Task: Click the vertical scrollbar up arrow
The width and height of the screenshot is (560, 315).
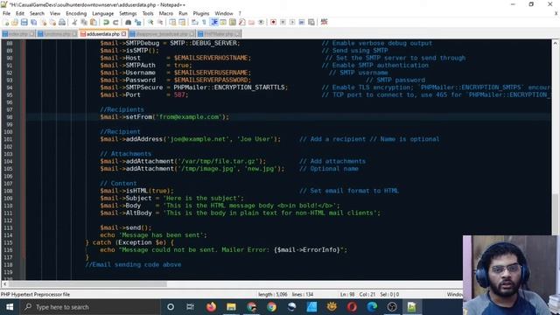Action: coord(556,43)
